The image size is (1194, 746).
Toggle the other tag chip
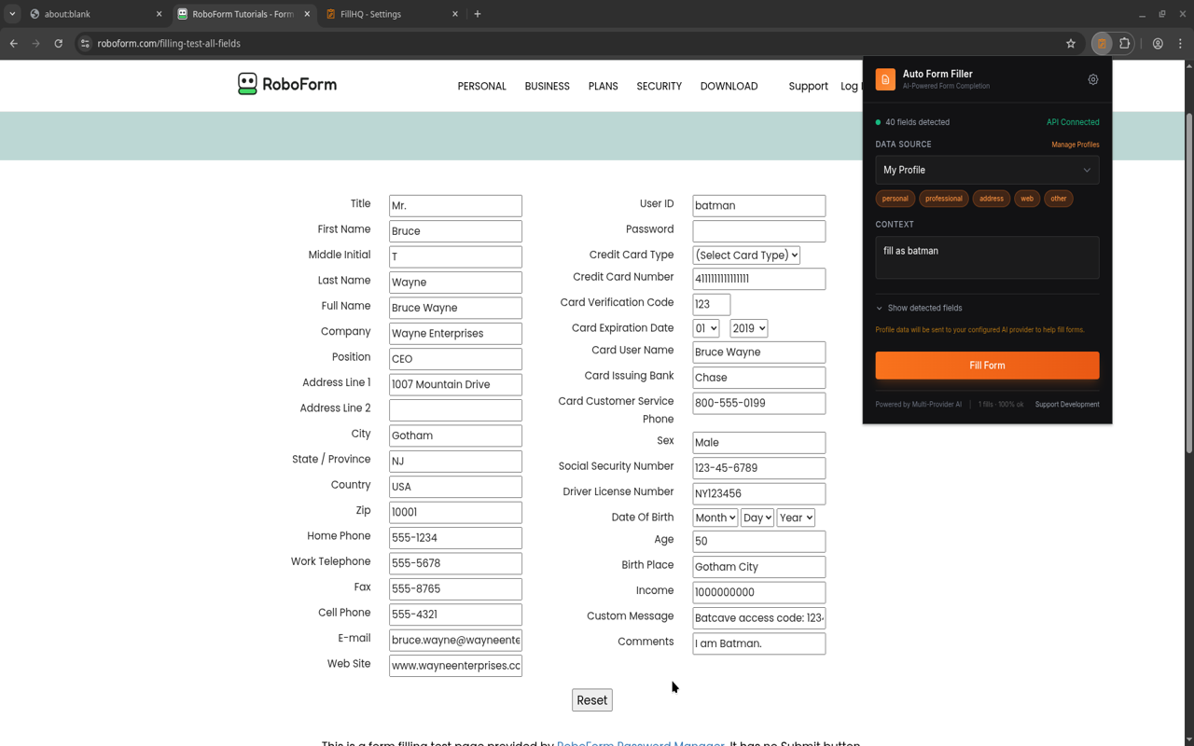pyautogui.click(x=1058, y=199)
